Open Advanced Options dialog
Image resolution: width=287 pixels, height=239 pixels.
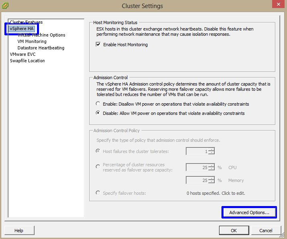click(249, 212)
